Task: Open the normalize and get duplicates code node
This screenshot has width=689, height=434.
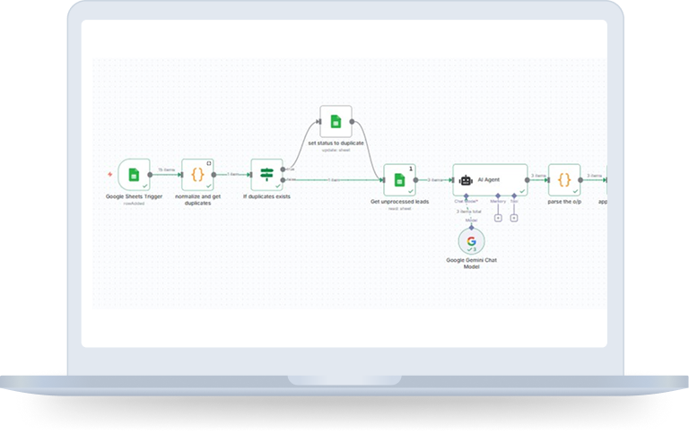Action: pyautogui.click(x=199, y=175)
